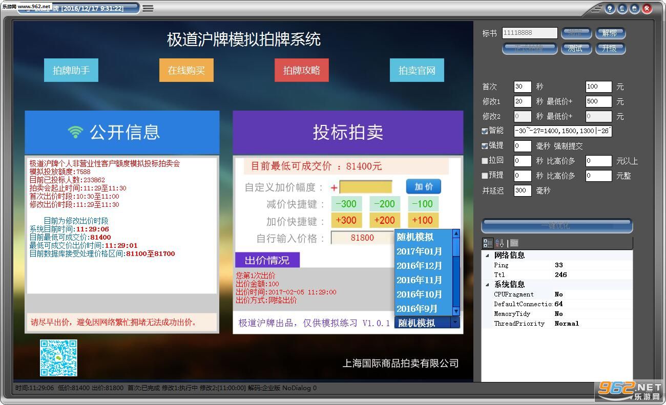Open the title bar hamburger menu
Screen dimensions: 666x405
[x=148, y=8]
